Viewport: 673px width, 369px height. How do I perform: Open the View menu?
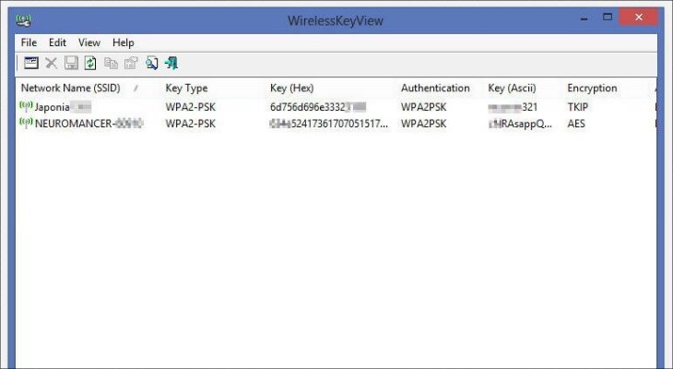point(89,42)
